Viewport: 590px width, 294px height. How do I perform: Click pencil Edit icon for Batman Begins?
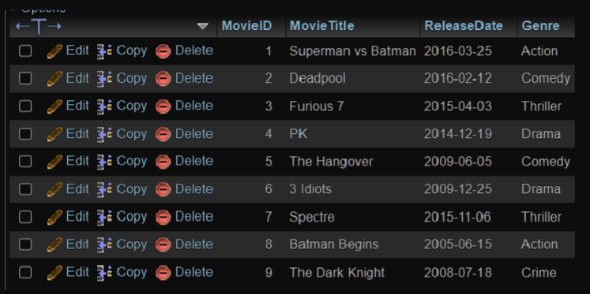coord(54,245)
